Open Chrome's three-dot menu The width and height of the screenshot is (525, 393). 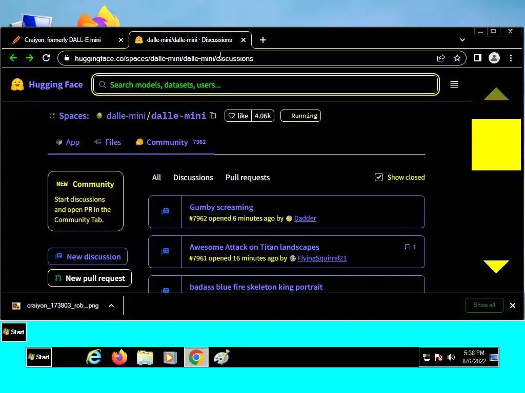pyautogui.click(x=511, y=58)
